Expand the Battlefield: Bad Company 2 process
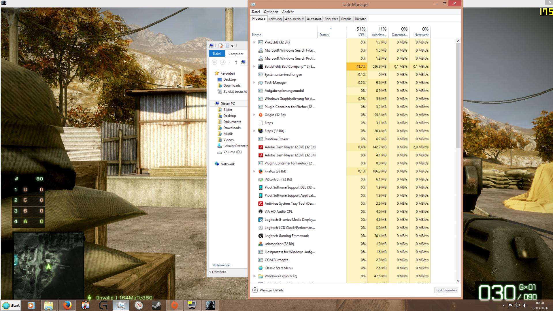Image resolution: width=553 pixels, height=311 pixels. click(254, 67)
